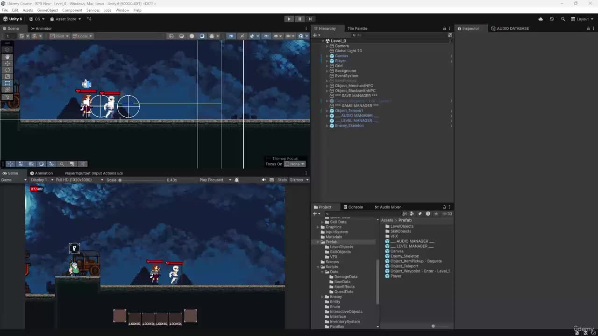598x336 pixels.
Task: Select the Hand view tool
Action: 7,56
